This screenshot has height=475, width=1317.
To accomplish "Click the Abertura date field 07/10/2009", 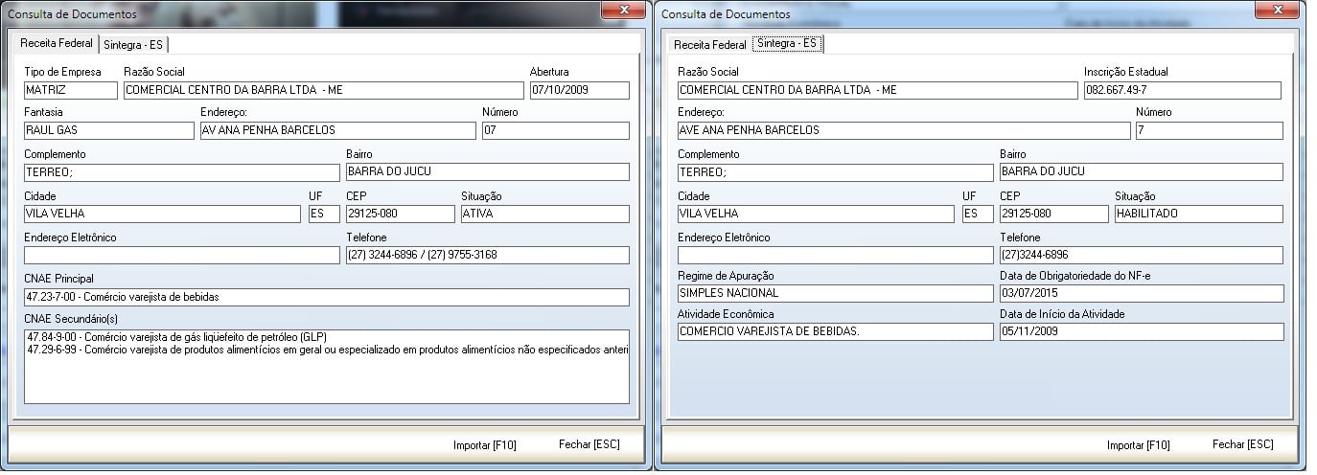I will click(x=580, y=90).
